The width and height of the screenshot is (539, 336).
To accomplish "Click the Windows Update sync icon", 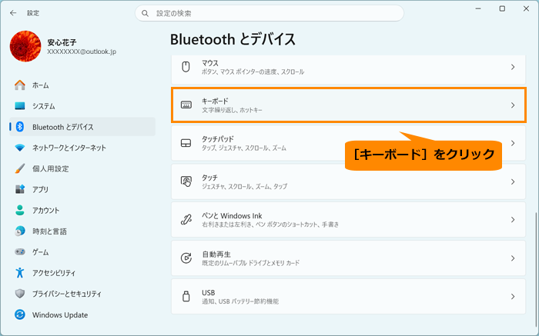I will (x=20, y=314).
